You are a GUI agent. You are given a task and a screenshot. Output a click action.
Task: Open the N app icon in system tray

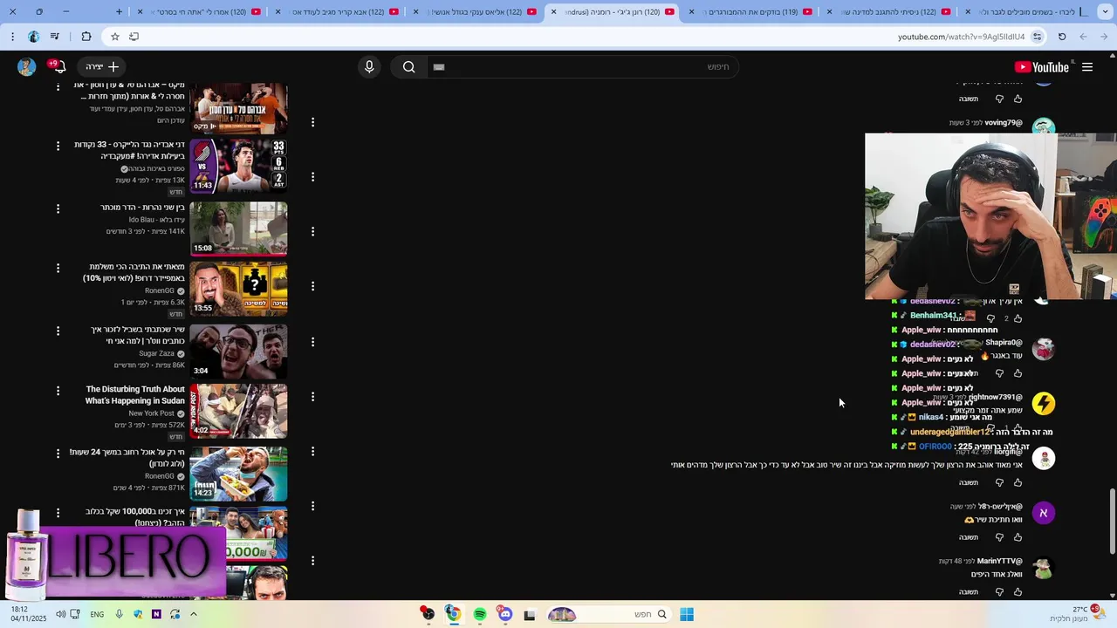(x=156, y=614)
